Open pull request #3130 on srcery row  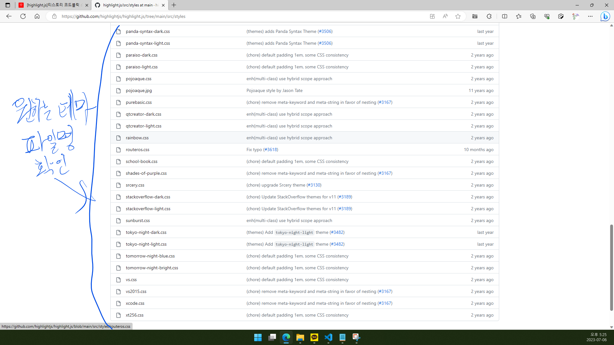(314, 185)
